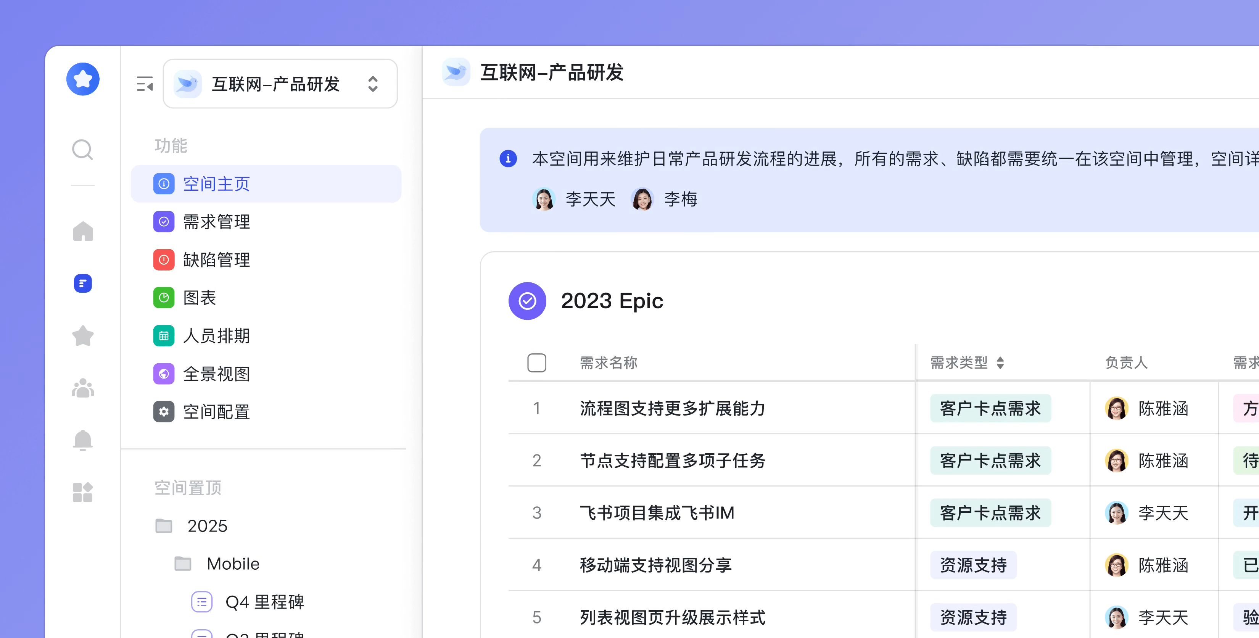The width and height of the screenshot is (1259, 638).
Task: Click the info icon in the banner
Action: click(508, 158)
